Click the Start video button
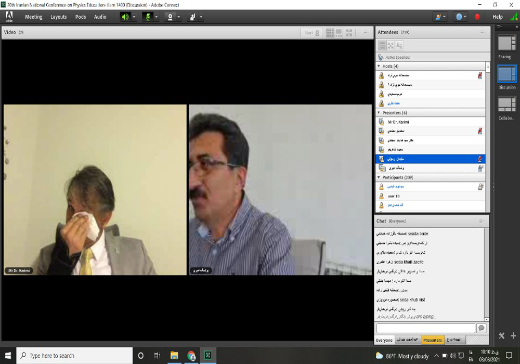Image resolution: width=520 pixels, height=364 pixels. (x=311, y=32)
